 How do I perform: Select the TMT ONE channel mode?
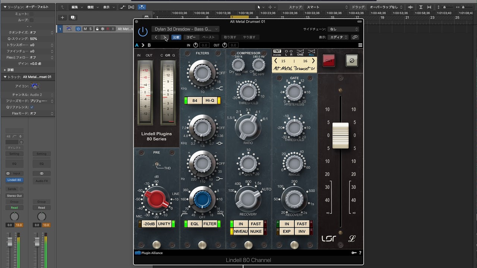[x=300, y=52]
